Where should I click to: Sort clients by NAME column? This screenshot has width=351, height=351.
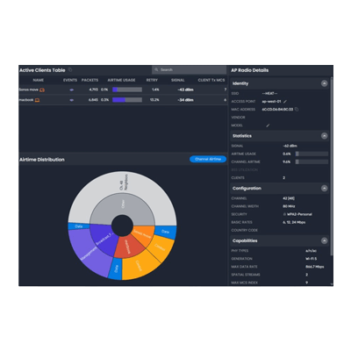click(39, 80)
